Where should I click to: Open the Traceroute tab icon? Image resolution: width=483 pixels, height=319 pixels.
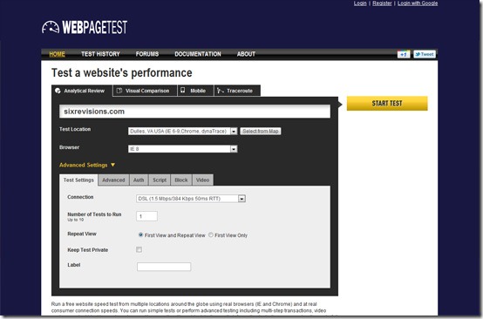pyautogui.click(x=220, y=91)
